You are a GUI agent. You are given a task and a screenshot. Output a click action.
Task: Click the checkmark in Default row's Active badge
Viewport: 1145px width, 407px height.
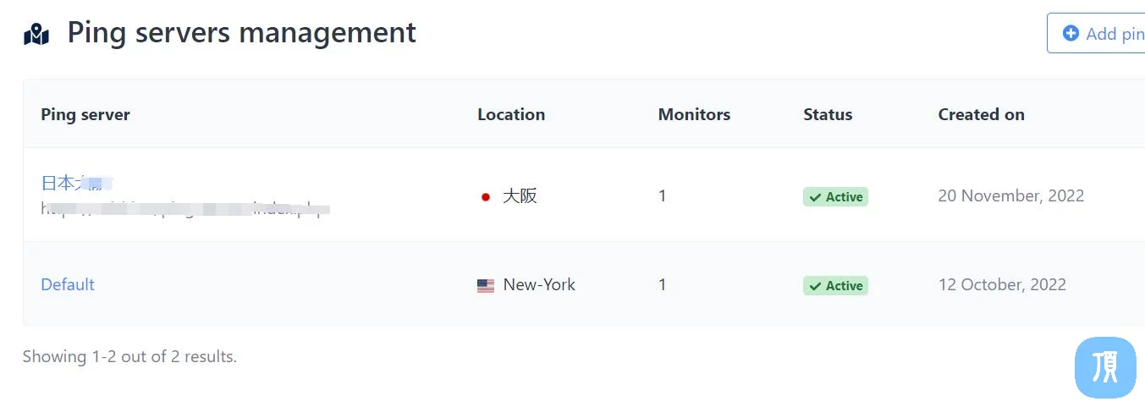coord(815,286)
